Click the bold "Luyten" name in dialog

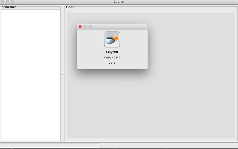pos(112,52)
